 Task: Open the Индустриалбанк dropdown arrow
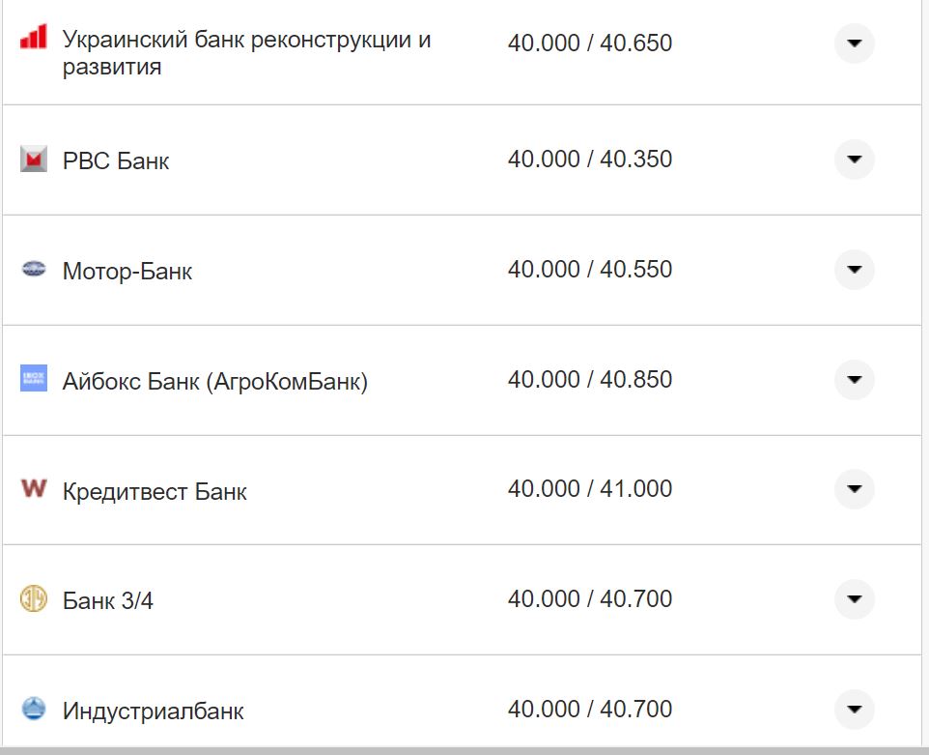pyautogui.click(x=854, y=709)
